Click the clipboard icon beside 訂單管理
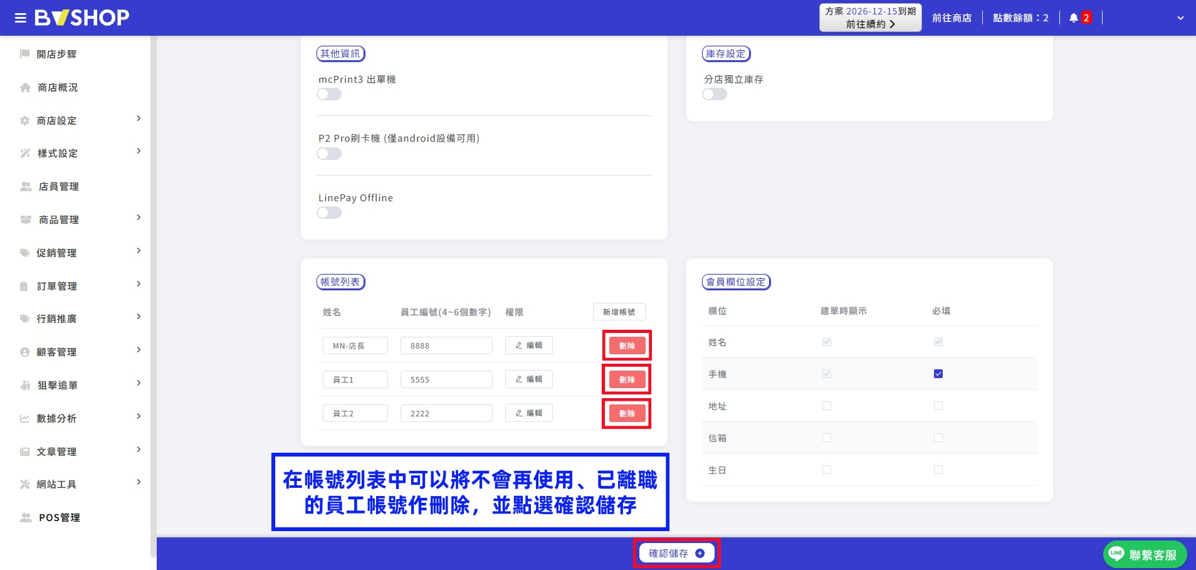 pos(24,286)
